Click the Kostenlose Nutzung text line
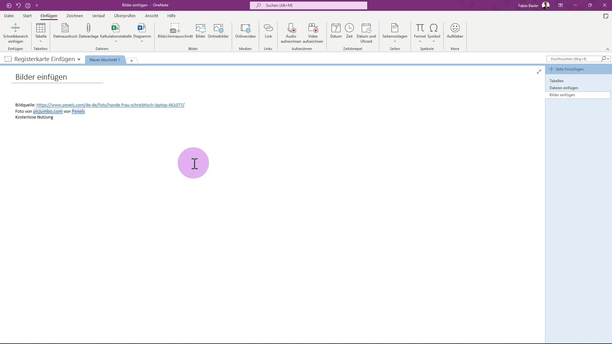The image size is (612, 344). tap(34, 117)
